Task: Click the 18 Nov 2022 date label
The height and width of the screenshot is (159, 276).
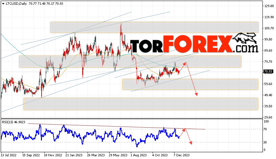Action: coord(53,155)
